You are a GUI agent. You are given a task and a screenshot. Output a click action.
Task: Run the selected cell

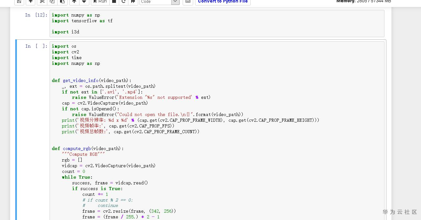pos(100,2)
